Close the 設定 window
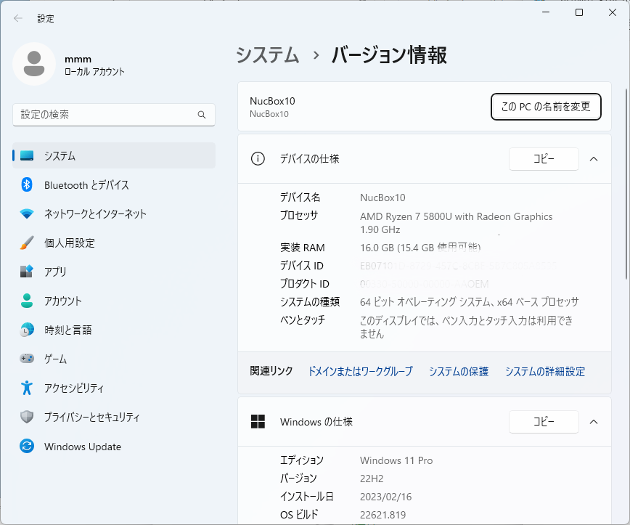Screen dimensions: 630x525 pyautogui.click(x=613, y=12)
